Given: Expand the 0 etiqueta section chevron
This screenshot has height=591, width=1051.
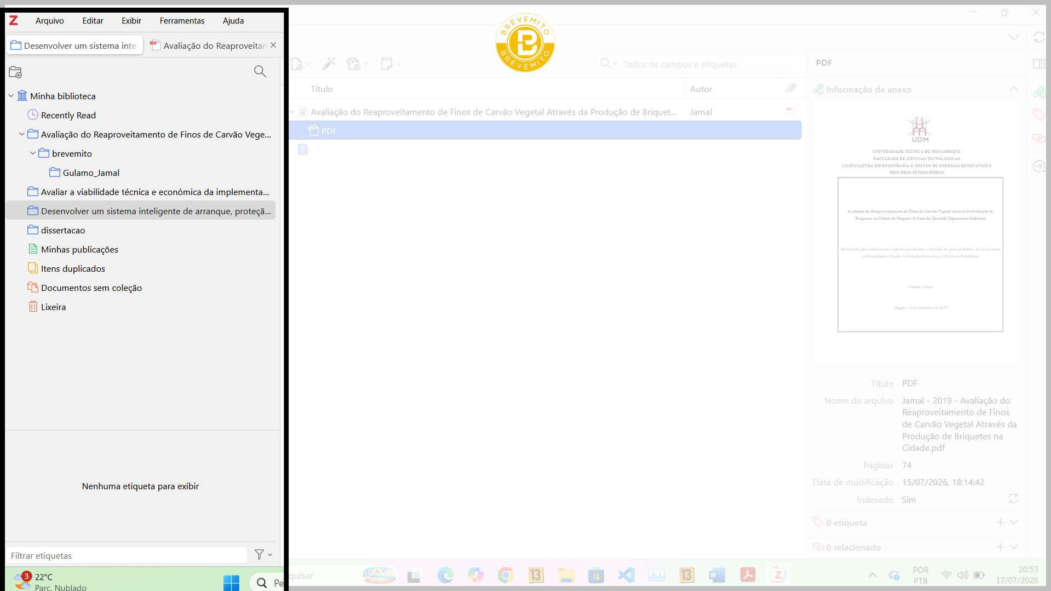Looking at the screenshot, I should pos(1014,523).
